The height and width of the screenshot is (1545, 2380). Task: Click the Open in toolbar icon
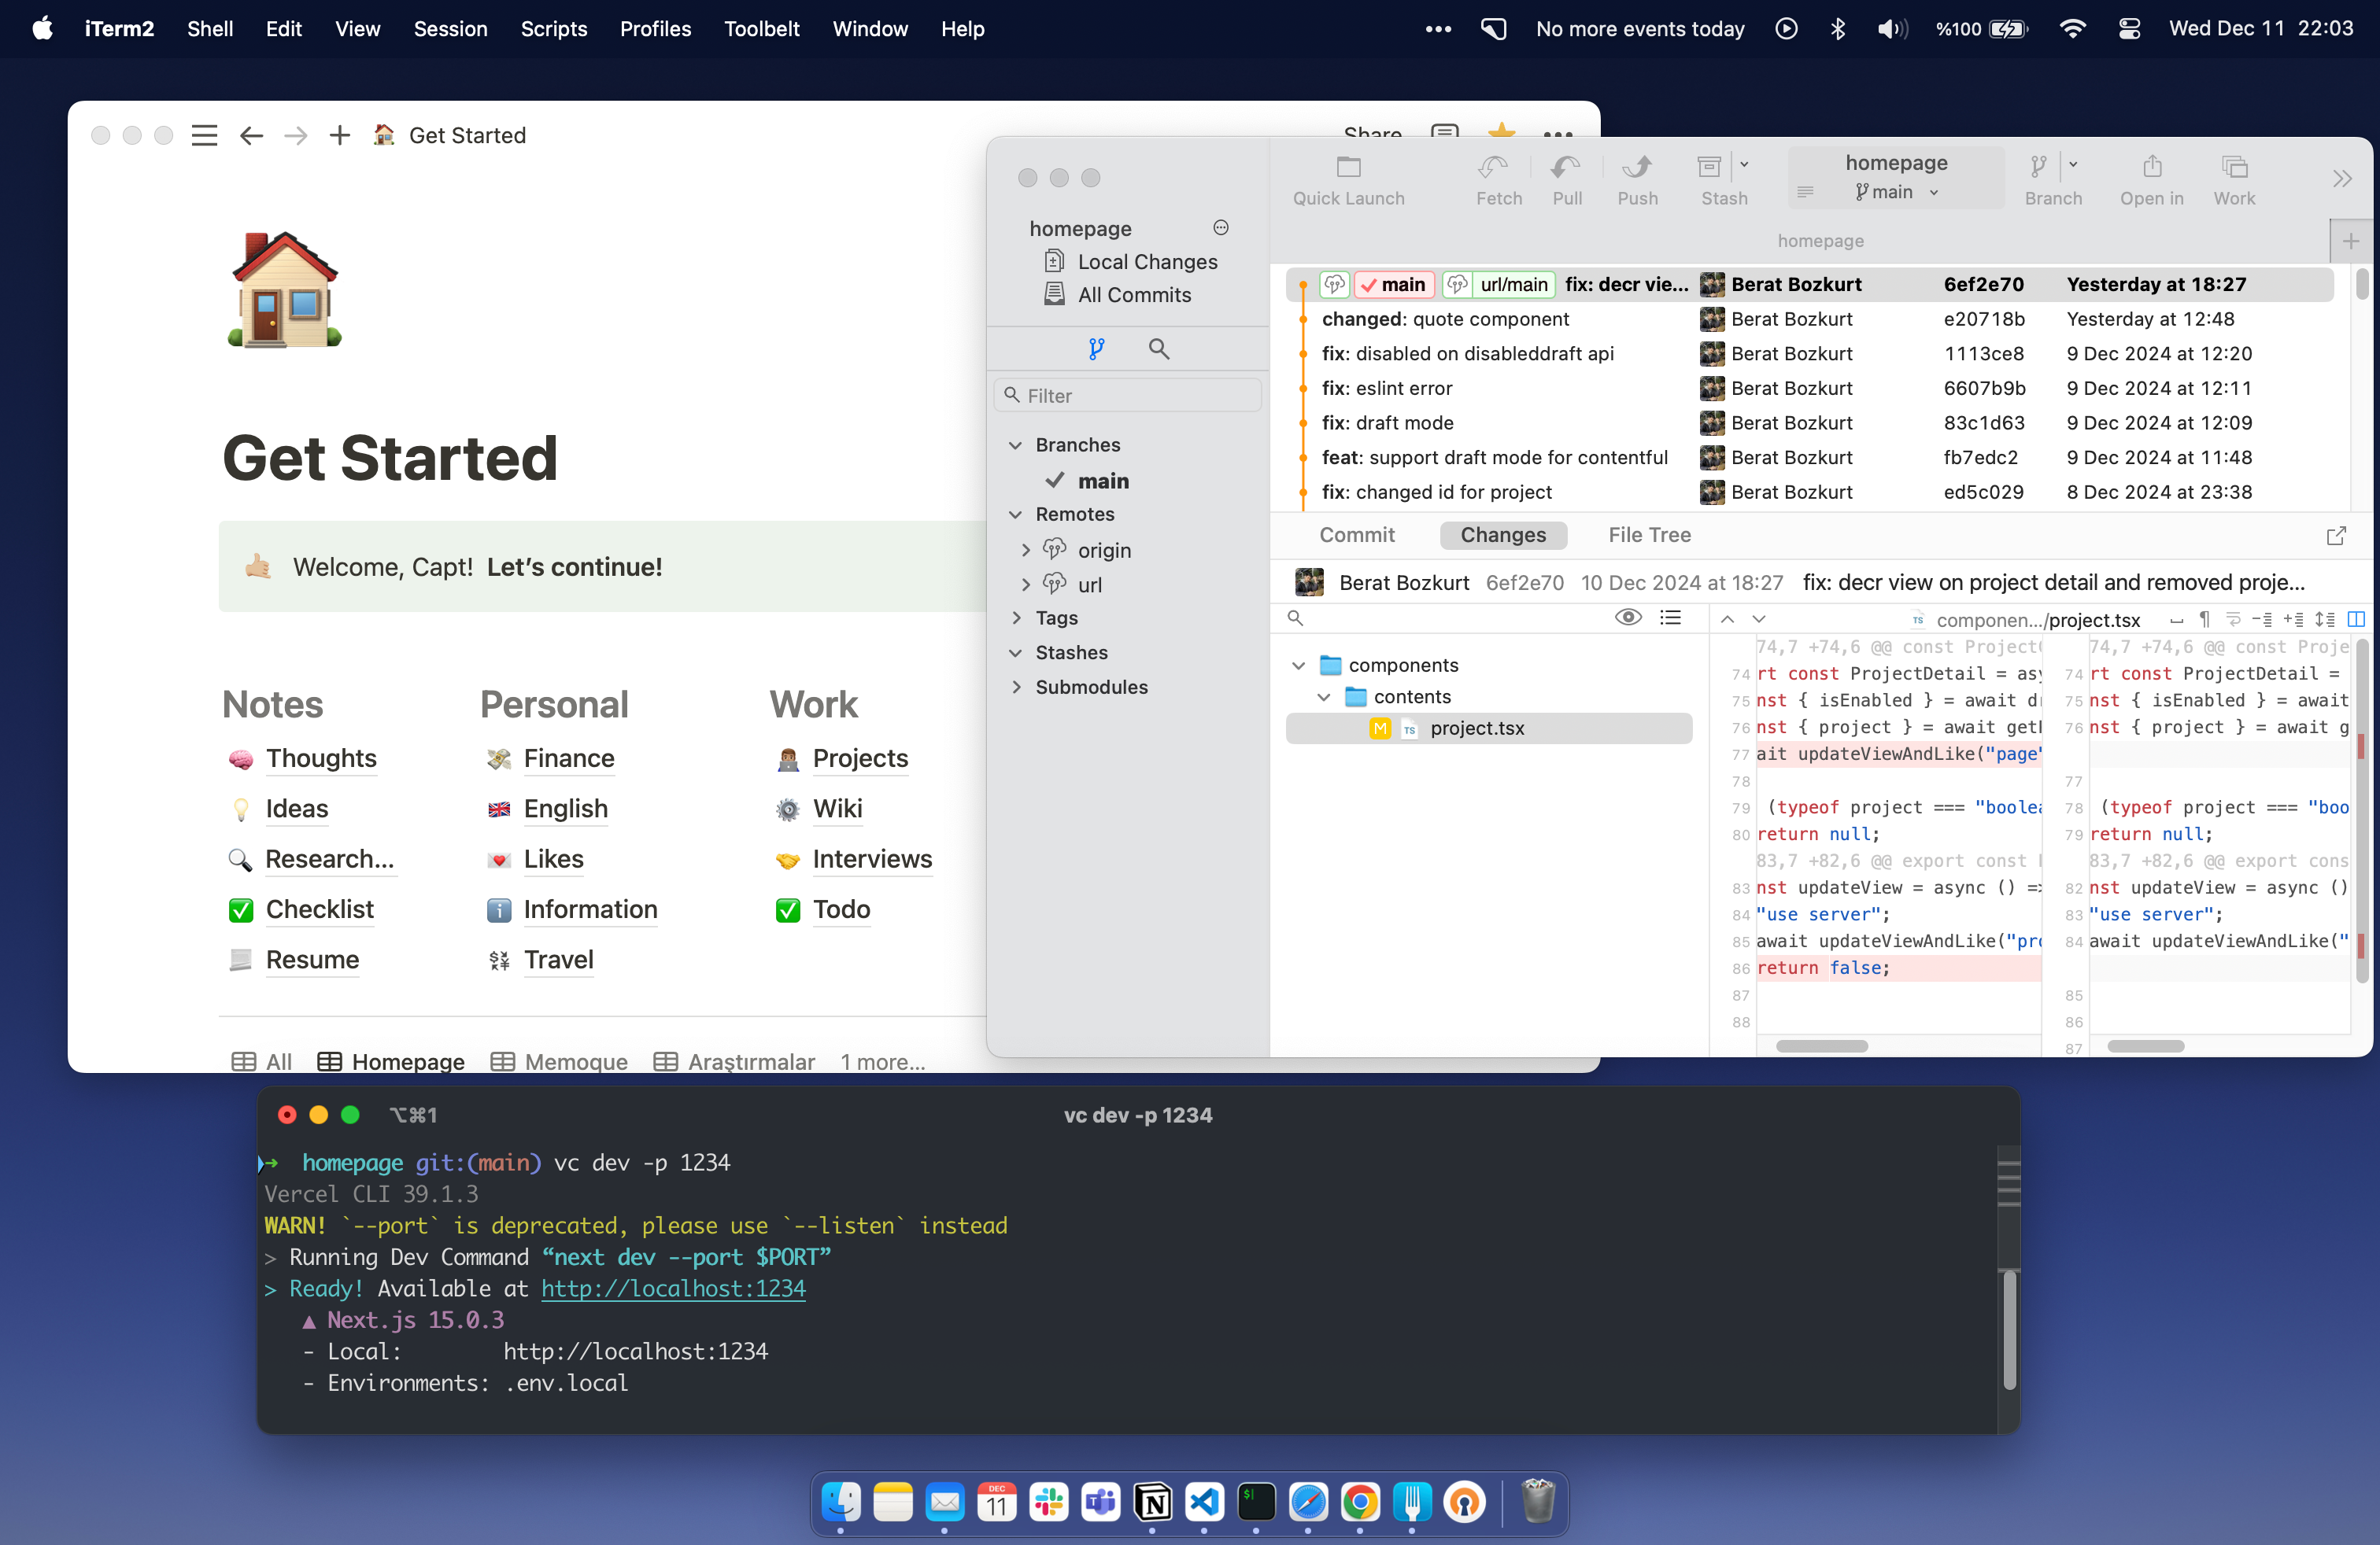2151,168
